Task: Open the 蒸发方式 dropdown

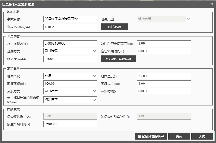Action: pos(70,91)
